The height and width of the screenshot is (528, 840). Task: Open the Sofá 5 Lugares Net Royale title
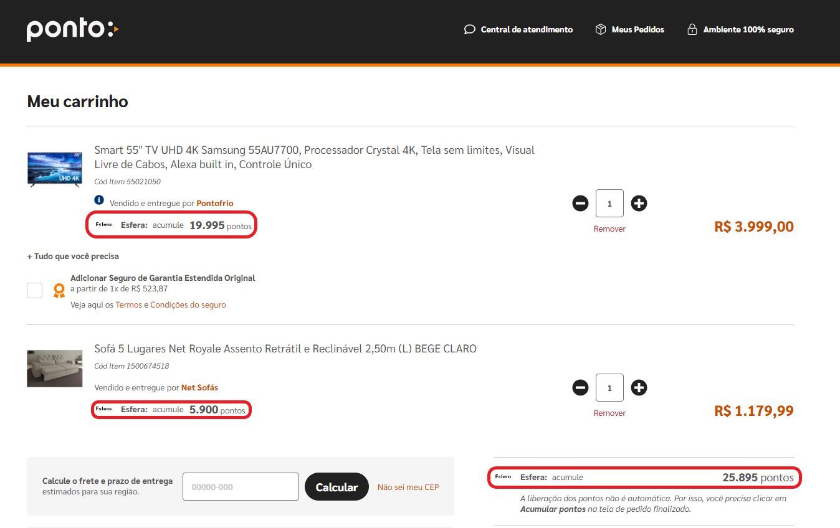(285, 349)
